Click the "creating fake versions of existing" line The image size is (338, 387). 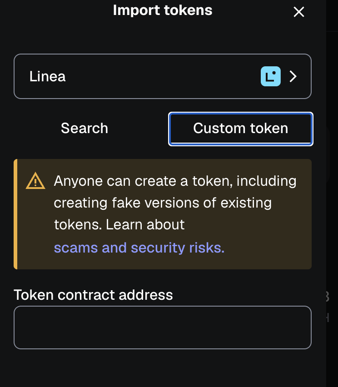point(162,203)
